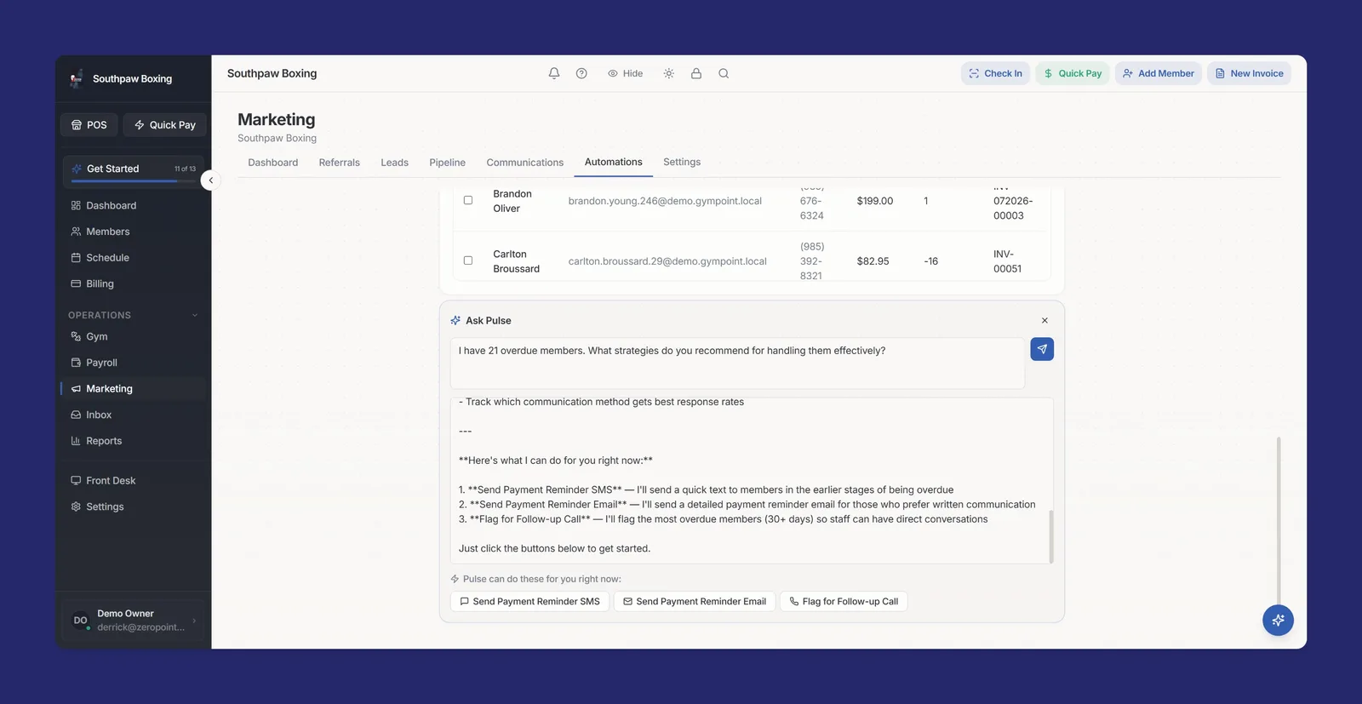
Task: Open Reports in the sidebar
Action: pyautogui.click(x=134, y=441)
